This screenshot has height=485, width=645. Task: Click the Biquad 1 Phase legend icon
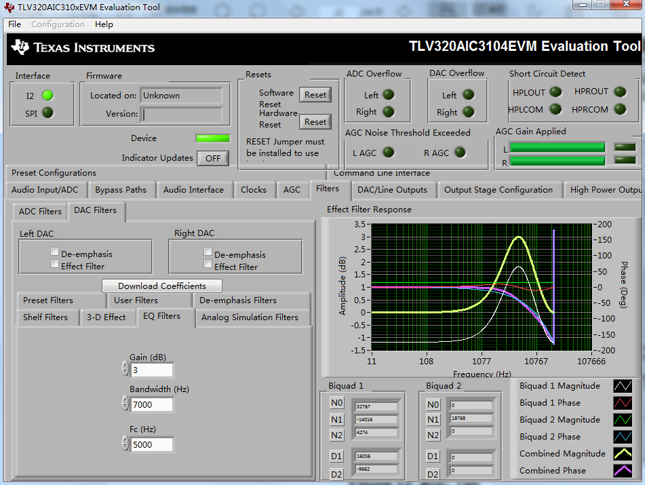click(x=623, y=403)
